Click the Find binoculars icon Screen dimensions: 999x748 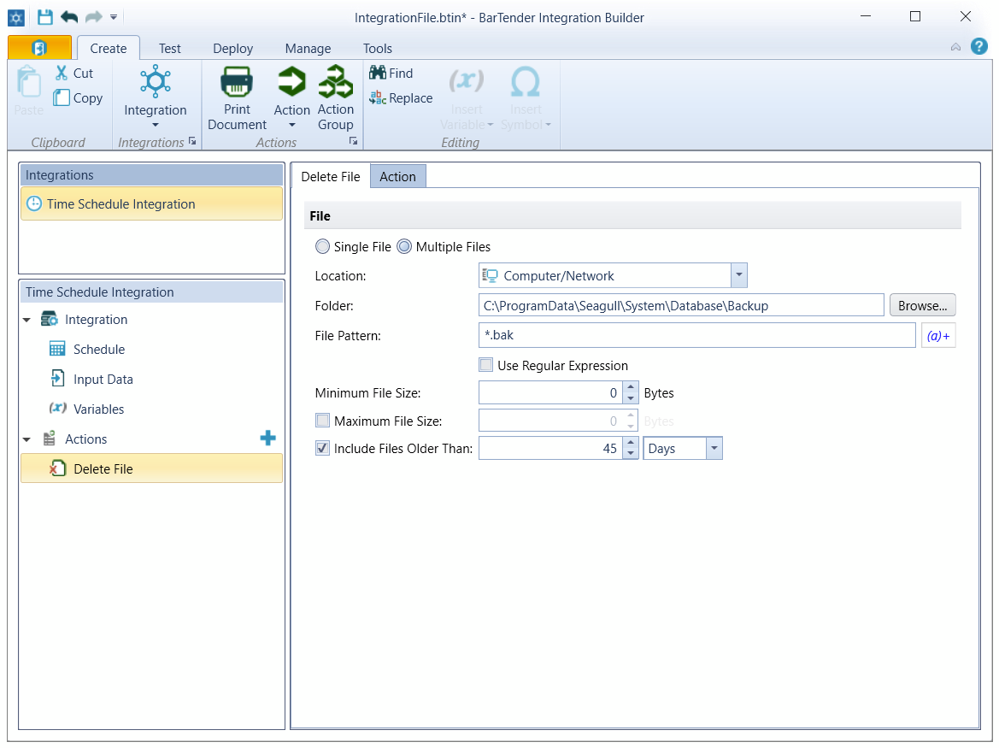pos(377,73)
